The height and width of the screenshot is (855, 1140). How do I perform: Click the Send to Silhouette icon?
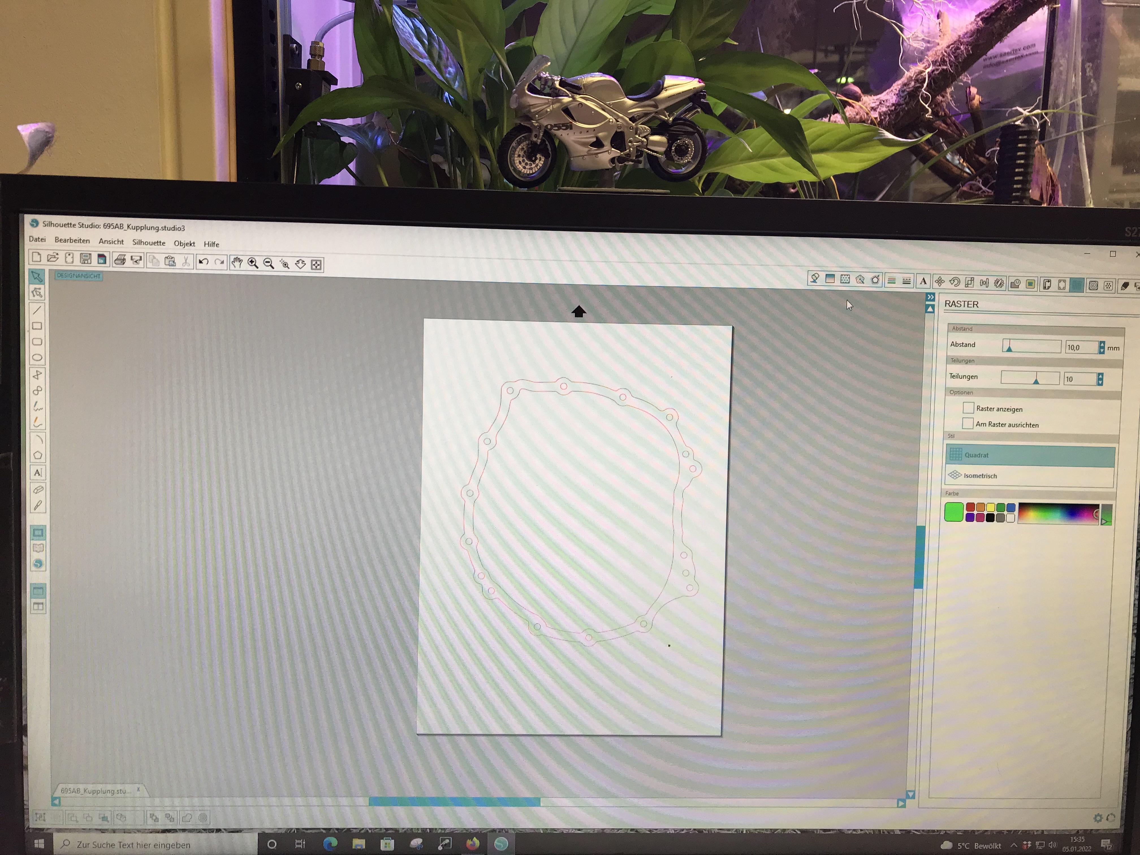(x=137, y=261)
